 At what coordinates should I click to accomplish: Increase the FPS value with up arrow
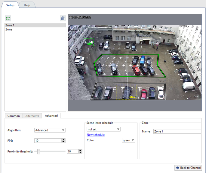point(63,139)
